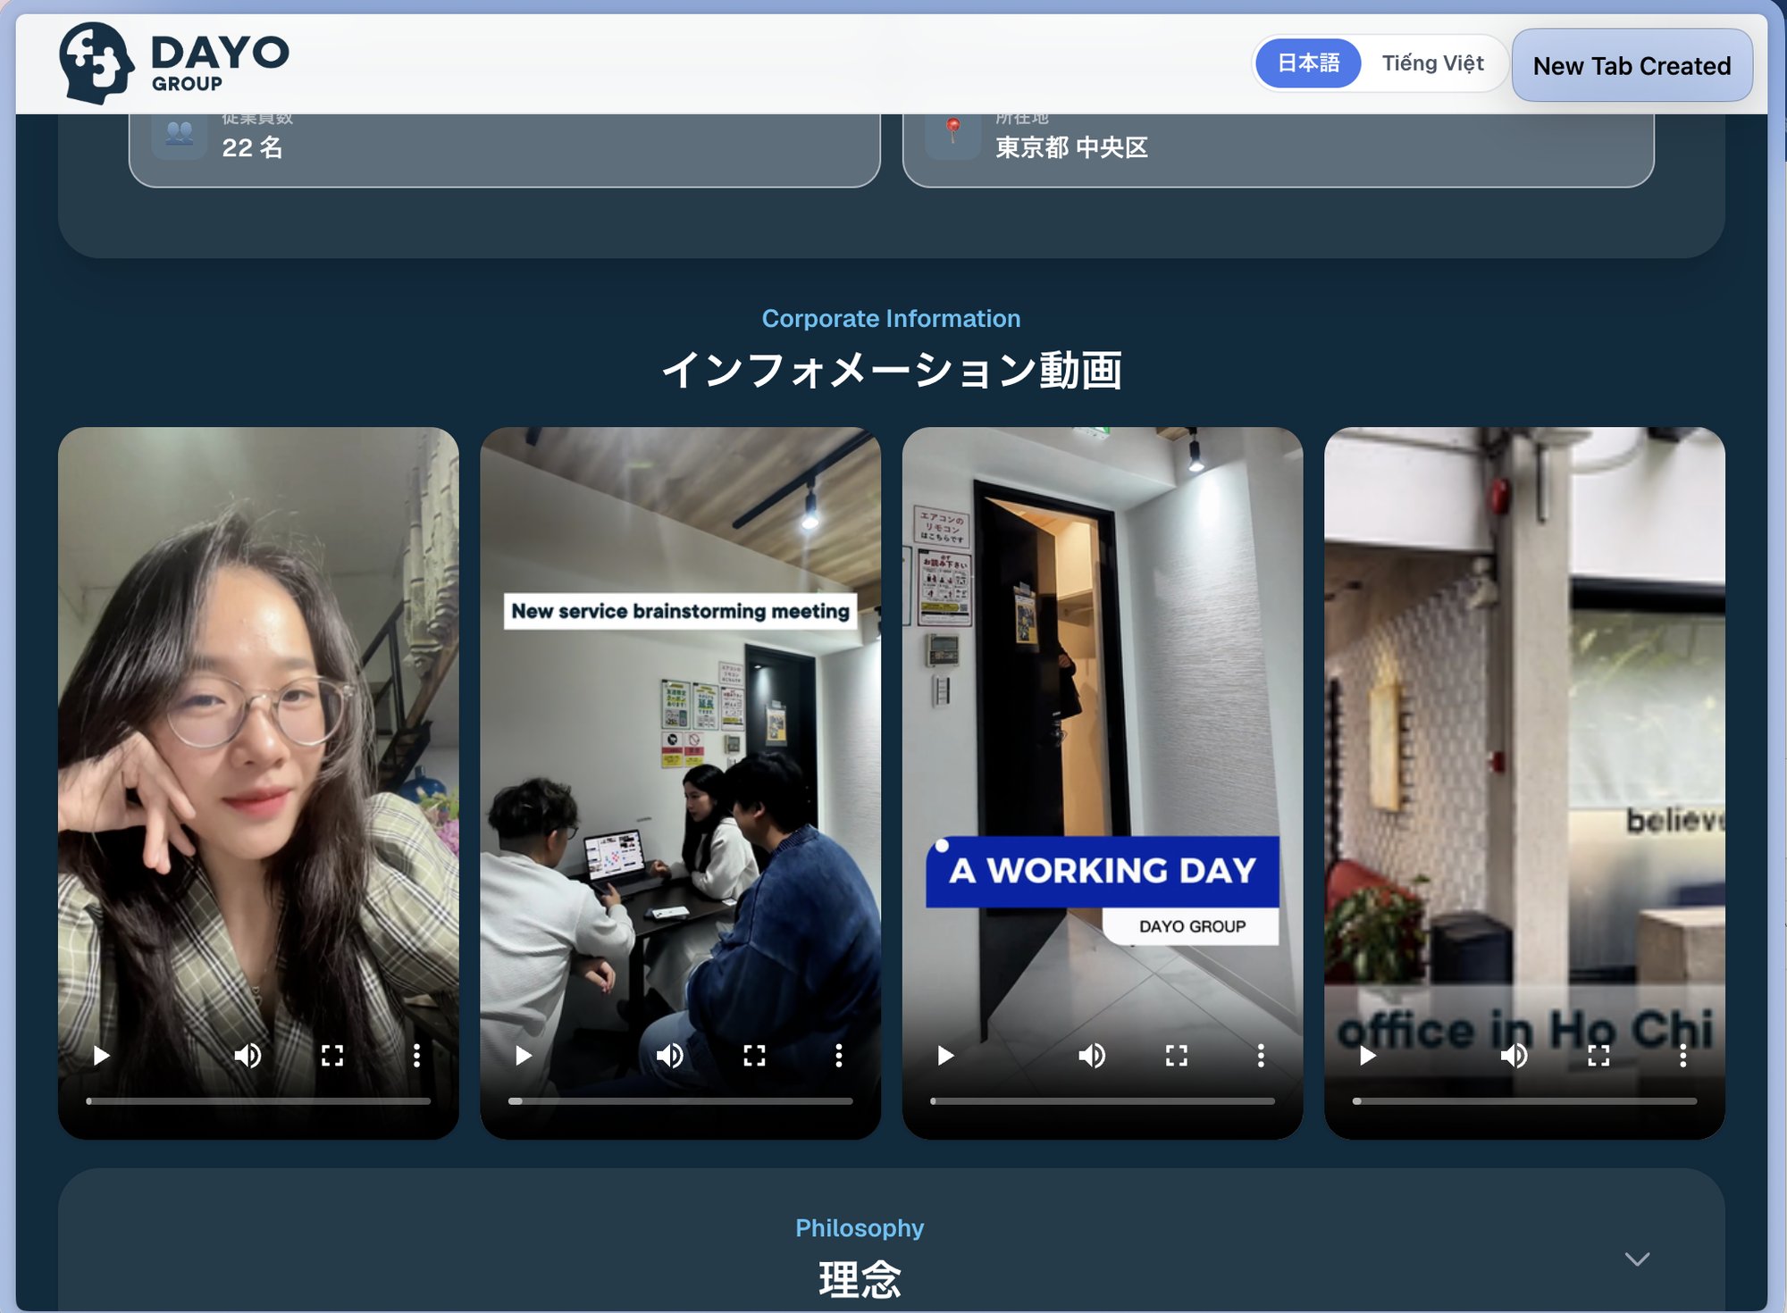Click the Corporate Information label

coord(891,318)
